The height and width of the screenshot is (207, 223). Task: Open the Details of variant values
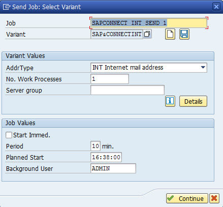tap(193, 101)
